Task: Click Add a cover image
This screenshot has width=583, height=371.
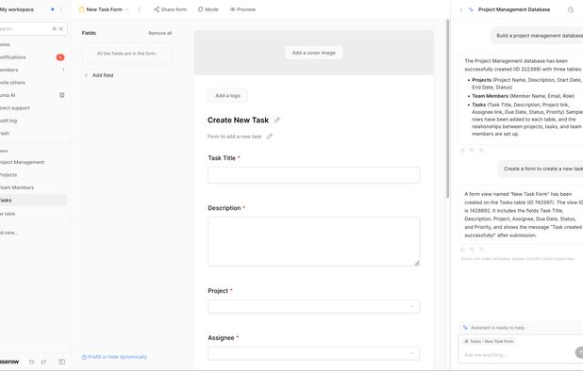Action: click(x=314, y=53)
